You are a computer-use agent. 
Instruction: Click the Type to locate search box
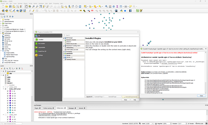pos(11,123)
